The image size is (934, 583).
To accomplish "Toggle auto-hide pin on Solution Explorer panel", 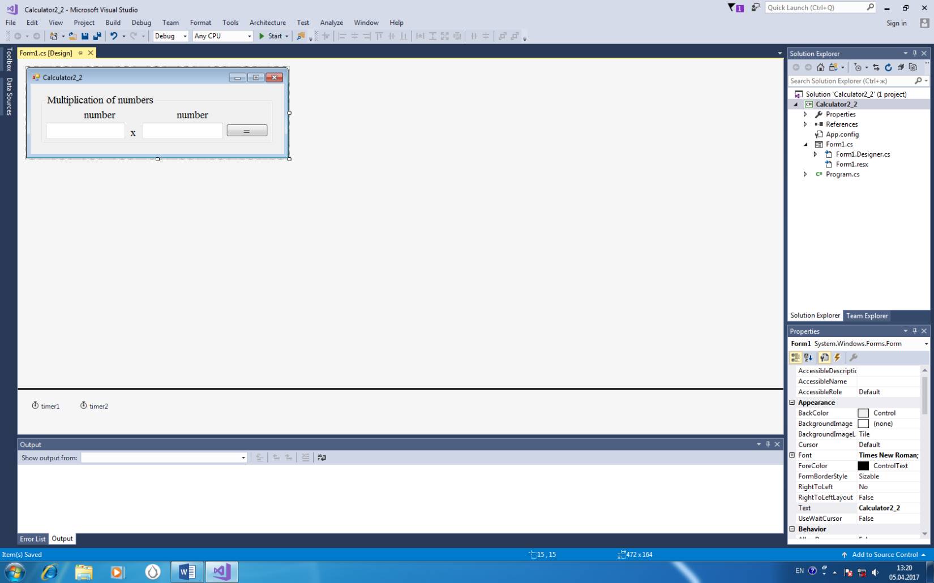I will point(915,54).
